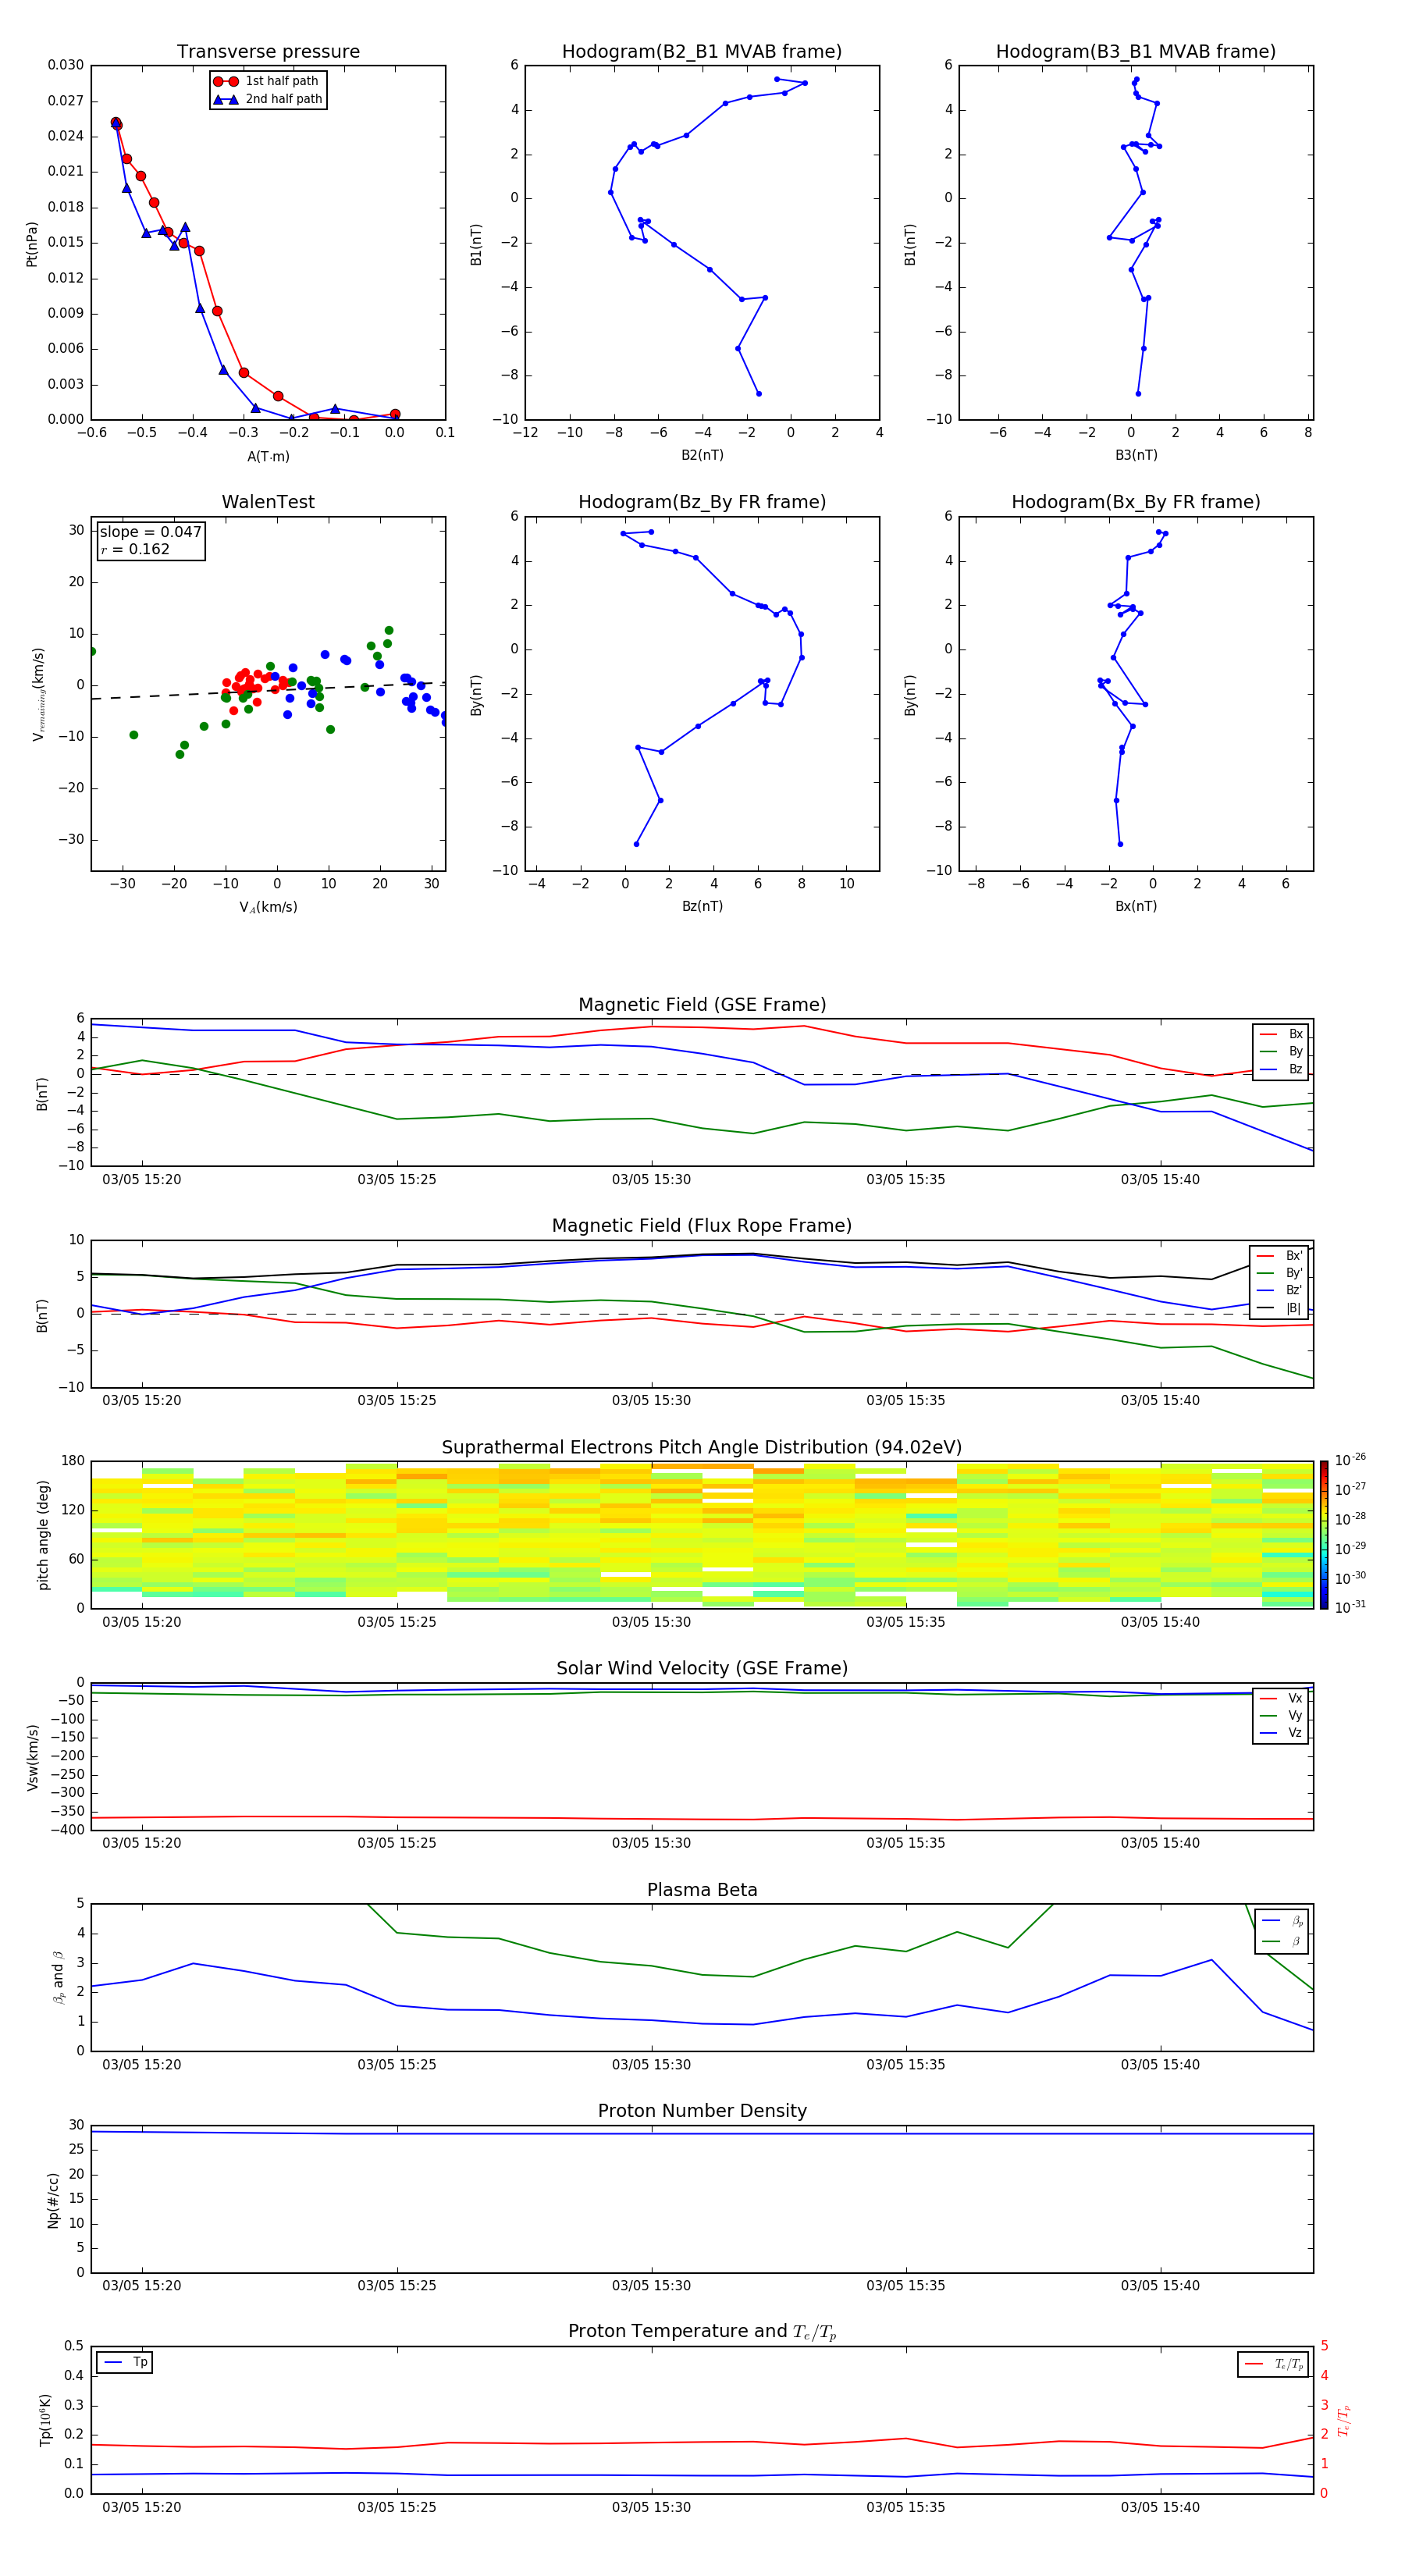Click '03/05 15:25' tick under Plasma Beta
1405x2576 pixels.
point(397,2065)
